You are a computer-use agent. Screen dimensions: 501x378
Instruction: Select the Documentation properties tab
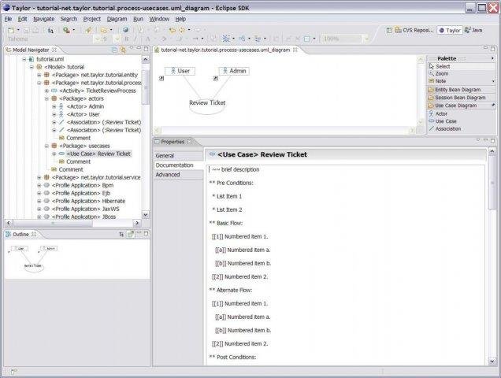point(179,165)
